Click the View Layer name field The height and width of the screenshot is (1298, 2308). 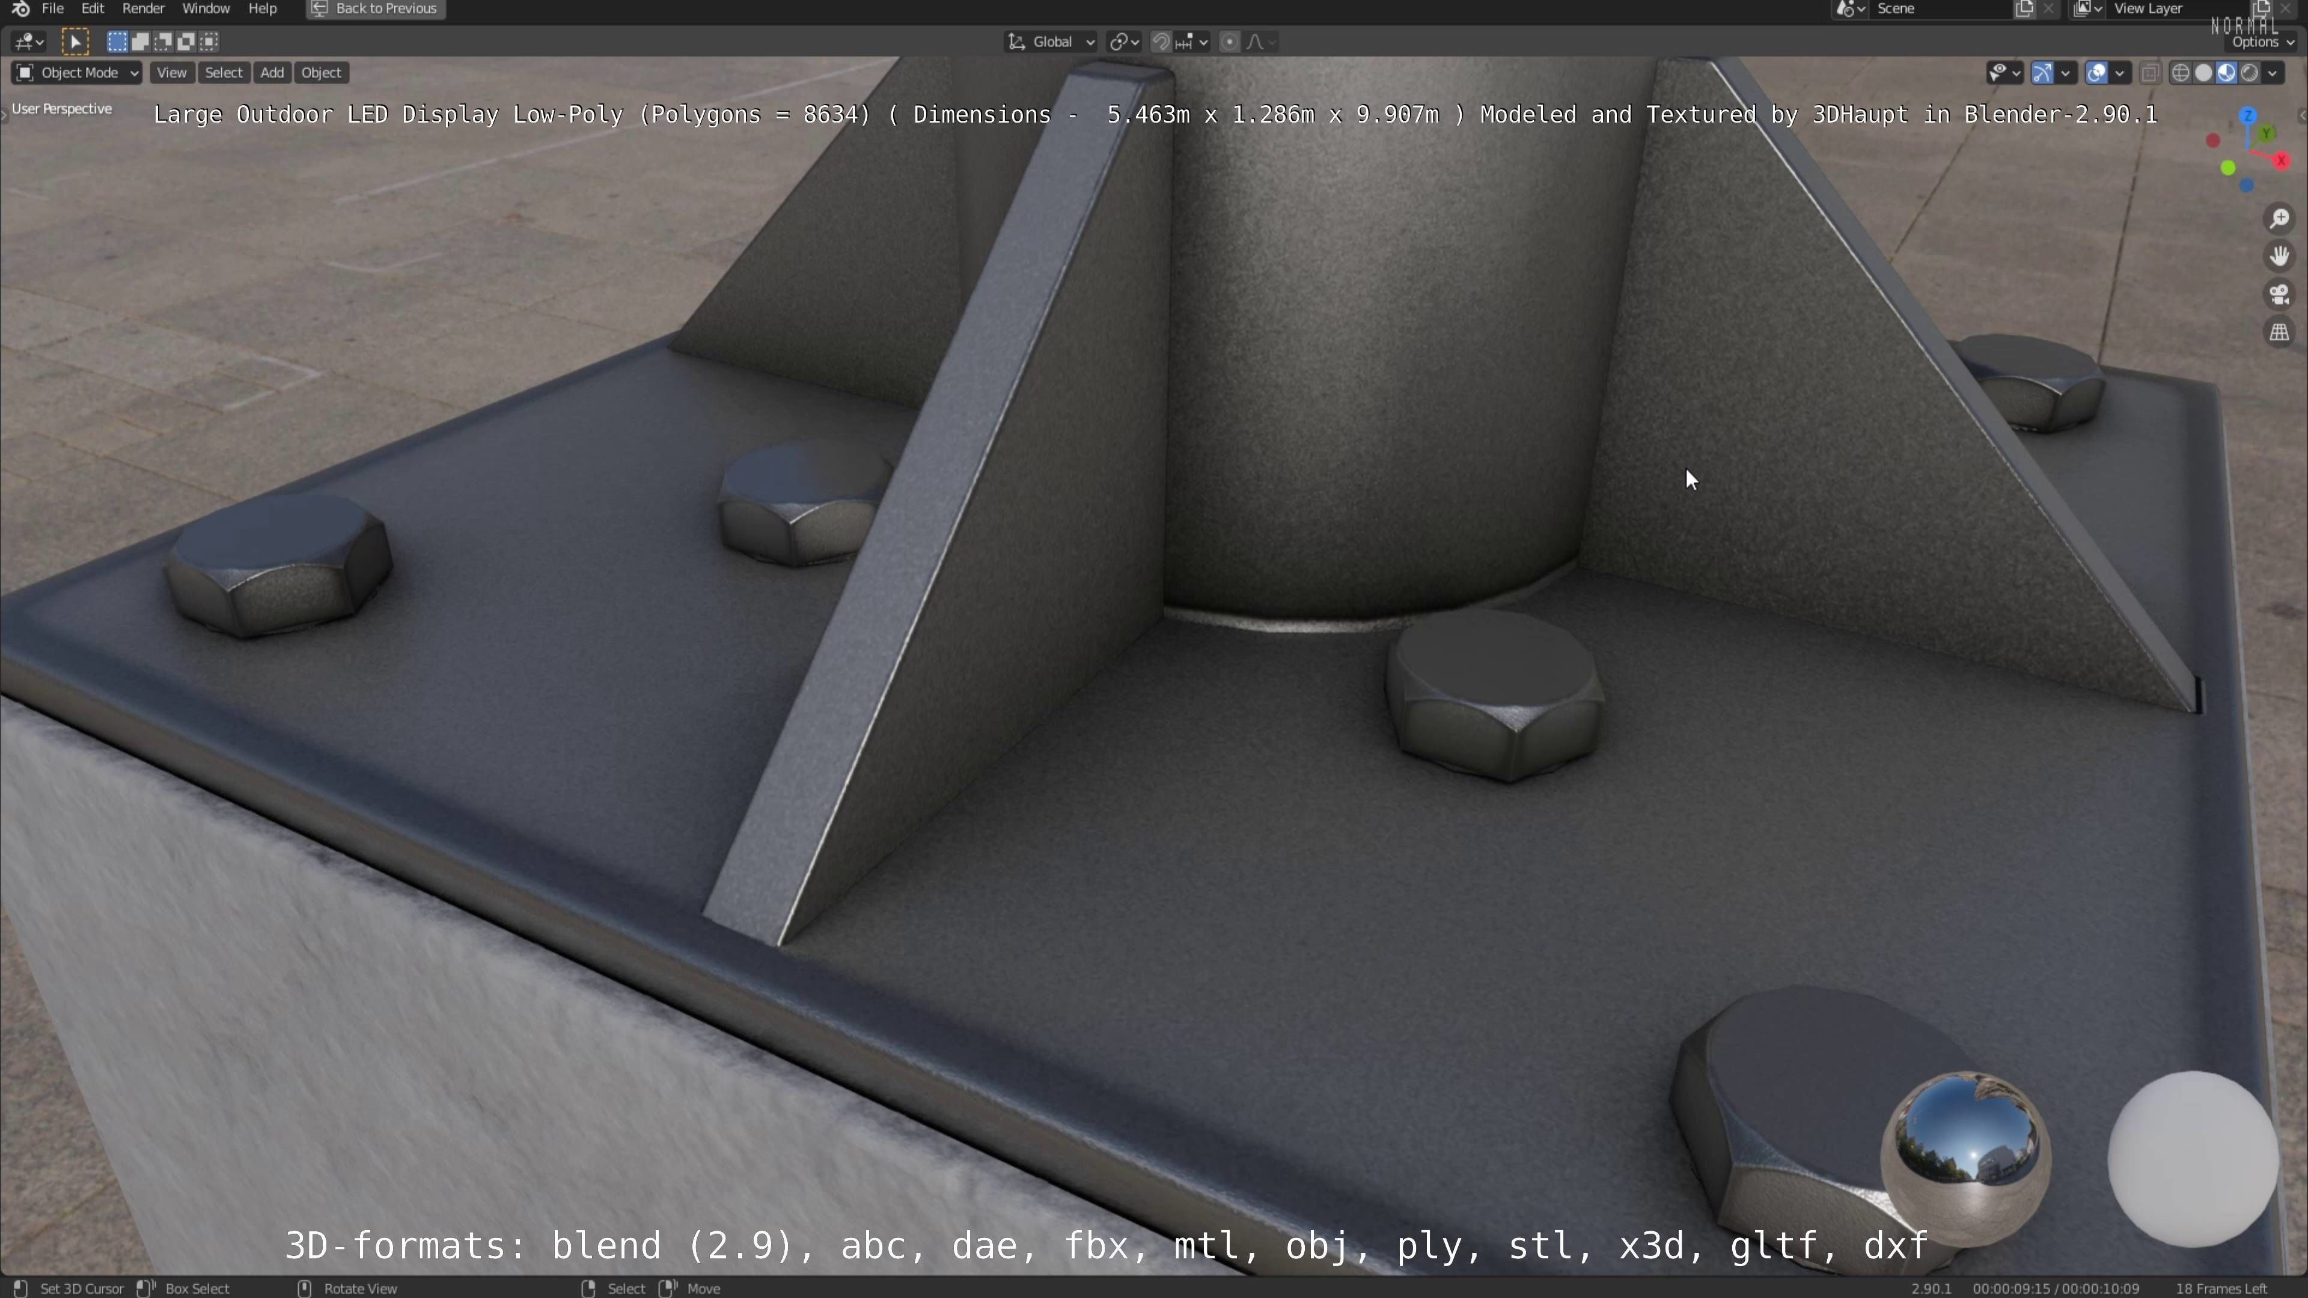(2177, 9)
